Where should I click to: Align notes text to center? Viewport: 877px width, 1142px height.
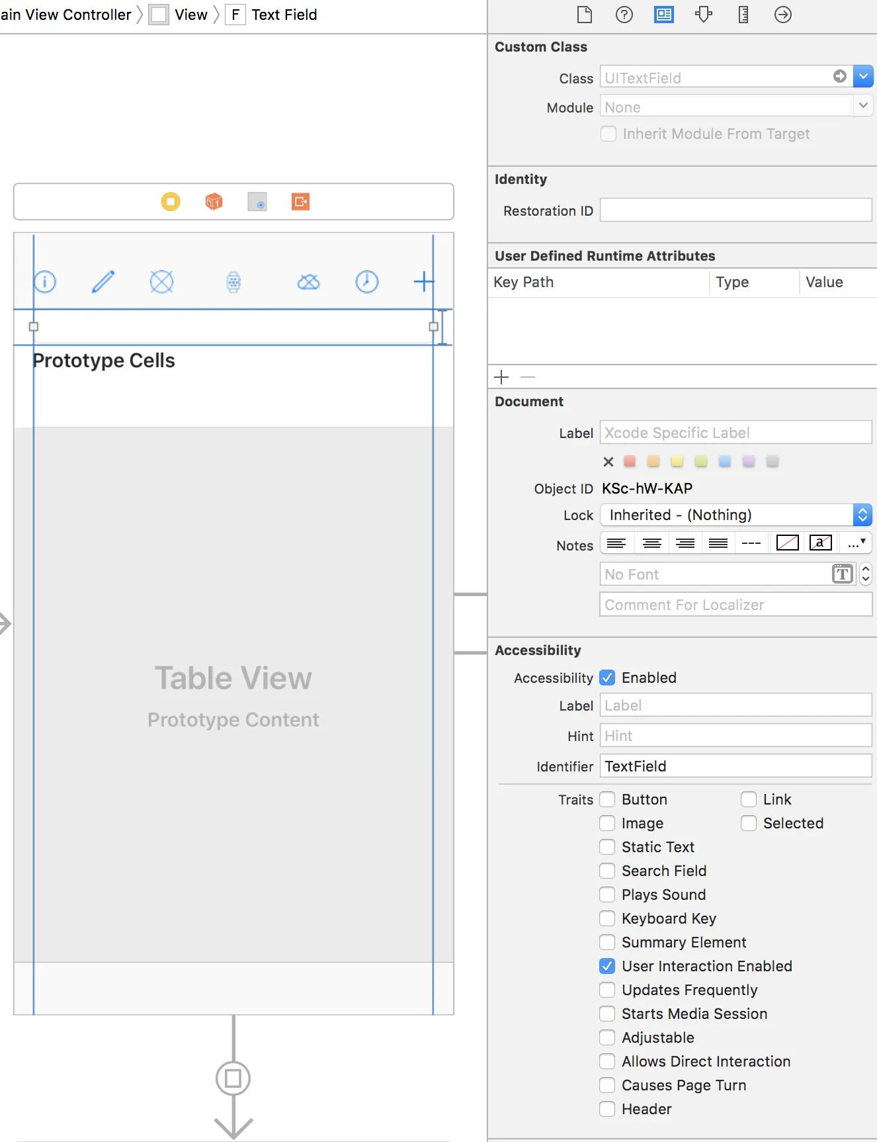tap(652, 543)
